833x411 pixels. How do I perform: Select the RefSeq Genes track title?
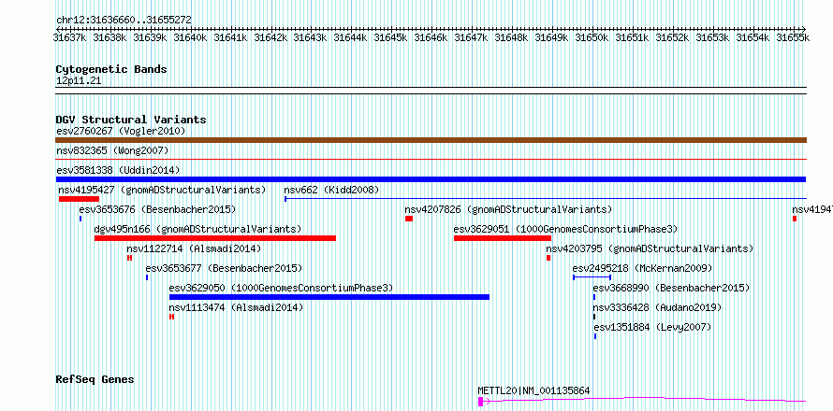[95, 380]
